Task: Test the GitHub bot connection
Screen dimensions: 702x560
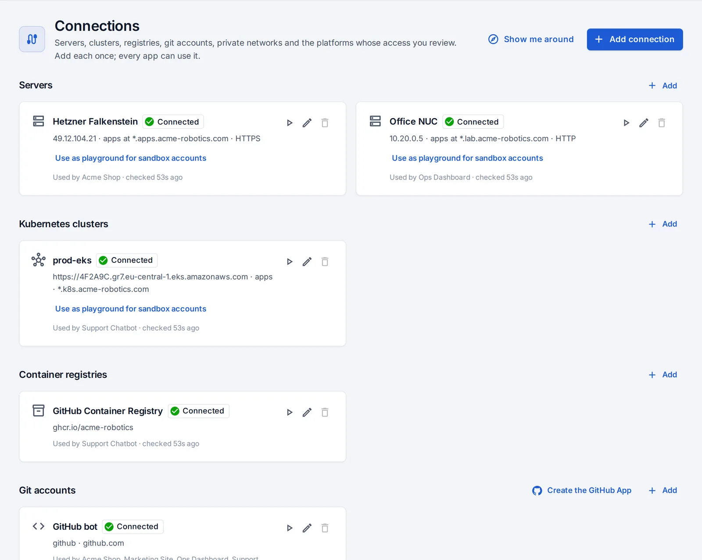Action: (290, 528)
